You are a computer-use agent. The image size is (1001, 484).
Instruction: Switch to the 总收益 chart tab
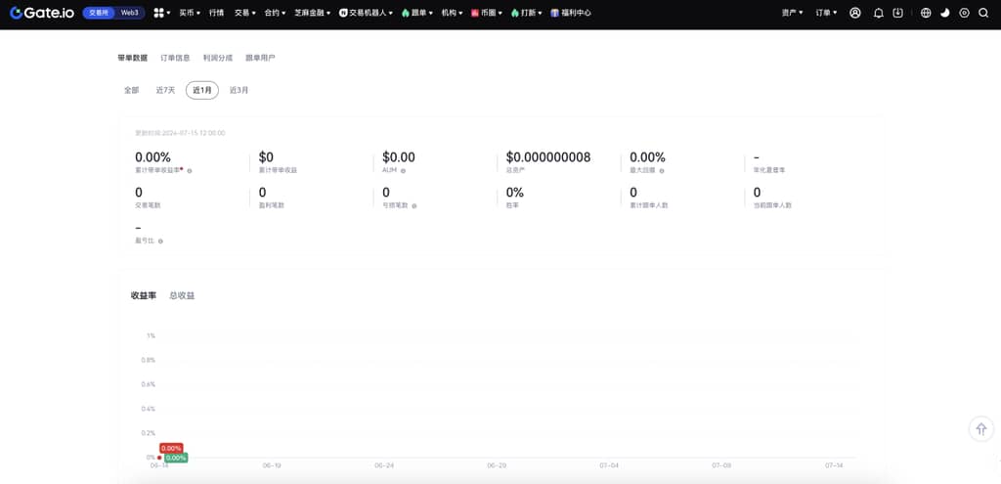pyautogui.click(x=182, y=295)
